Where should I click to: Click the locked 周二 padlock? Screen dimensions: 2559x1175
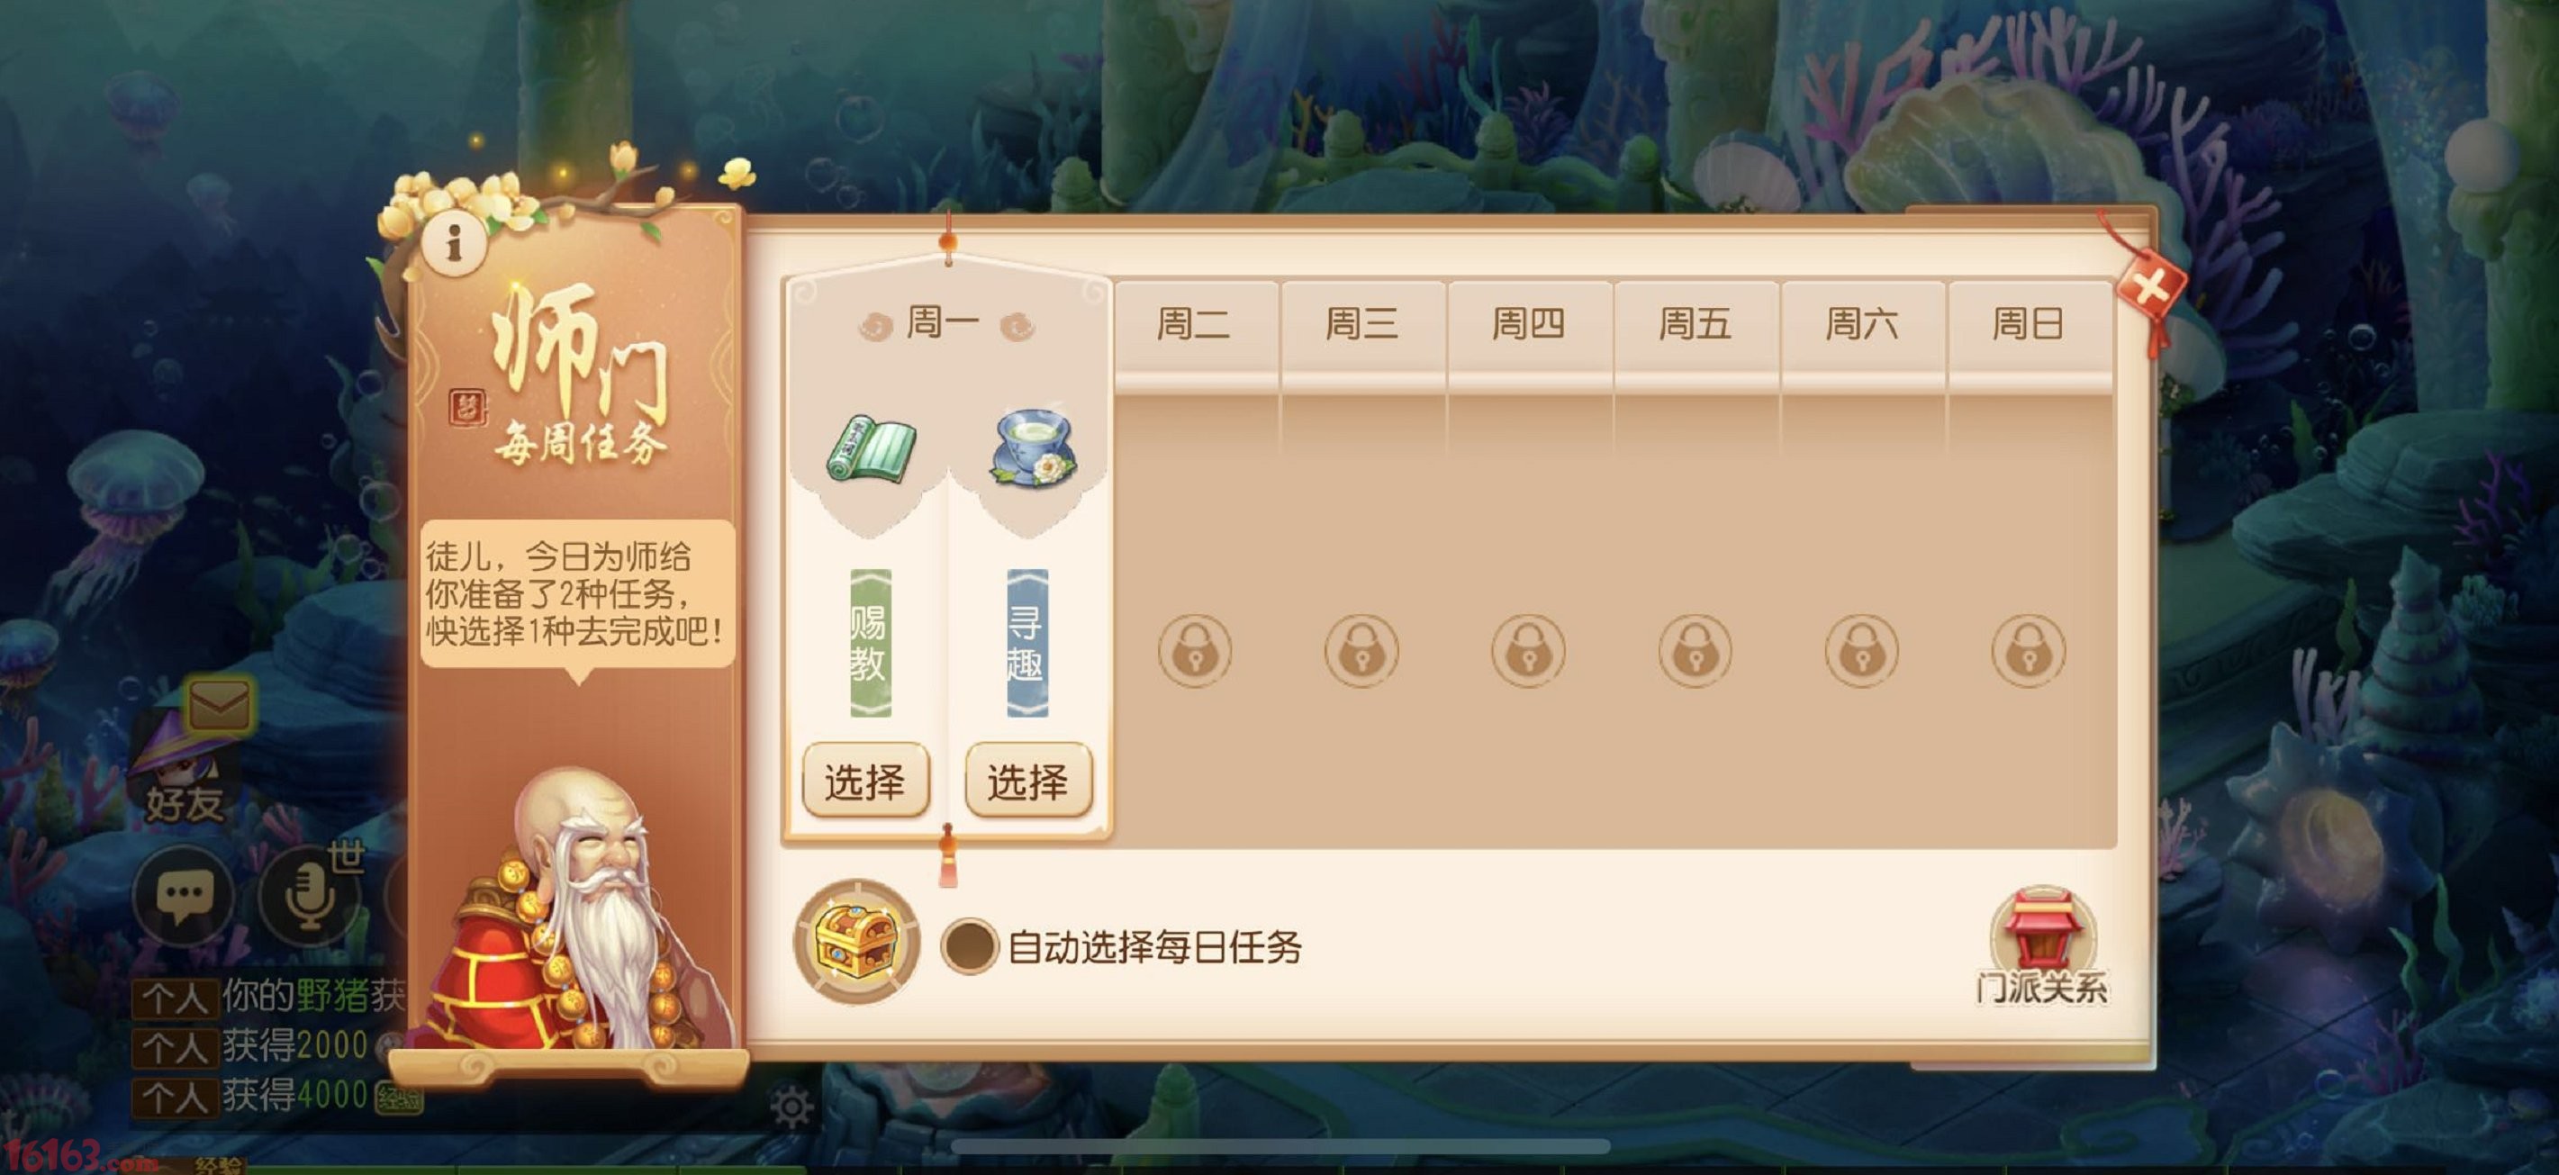point(1195,652)
